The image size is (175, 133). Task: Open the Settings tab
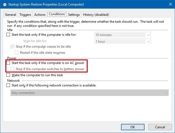click(74, 15)
